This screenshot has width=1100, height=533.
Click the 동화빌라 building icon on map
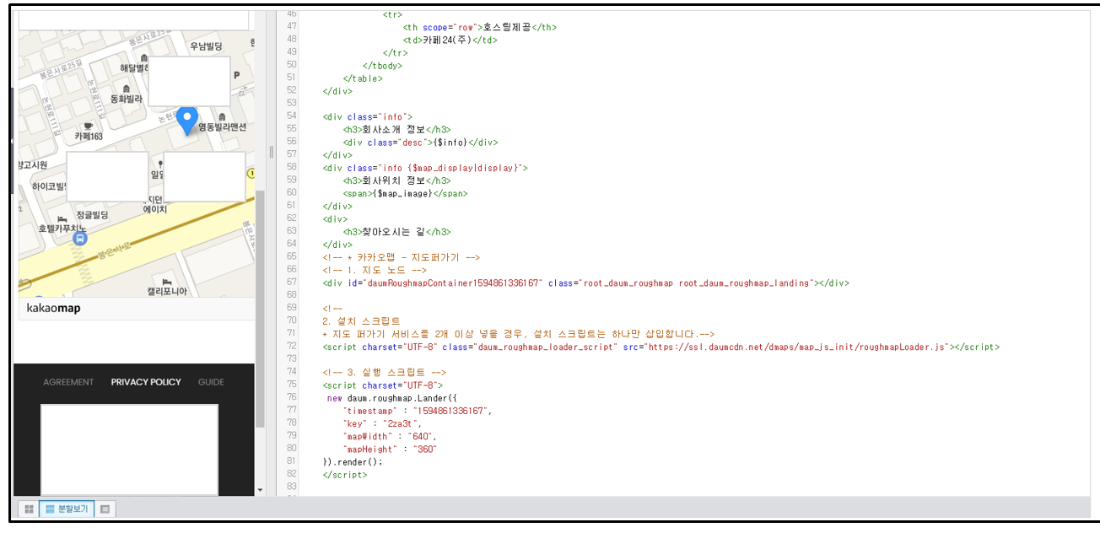click(x=127, y=88)
